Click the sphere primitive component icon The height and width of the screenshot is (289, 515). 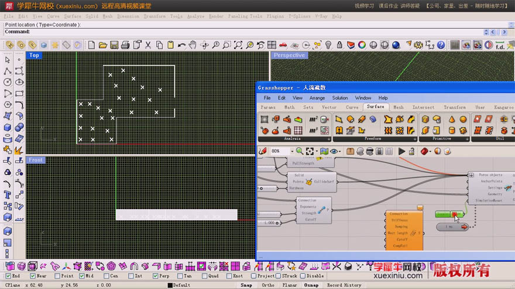coord(463,119)
